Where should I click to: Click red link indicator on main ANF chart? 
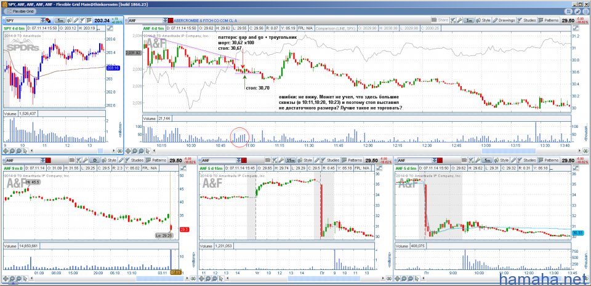coord(171,20)
